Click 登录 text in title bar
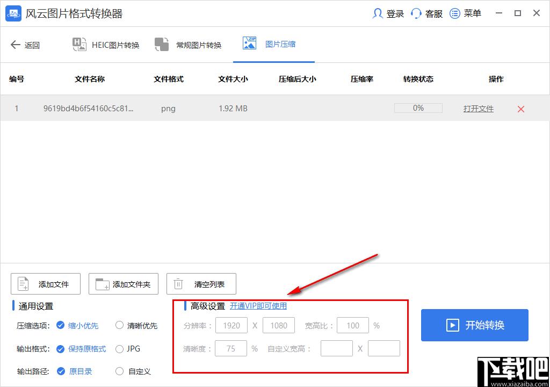 pos(395,13)
